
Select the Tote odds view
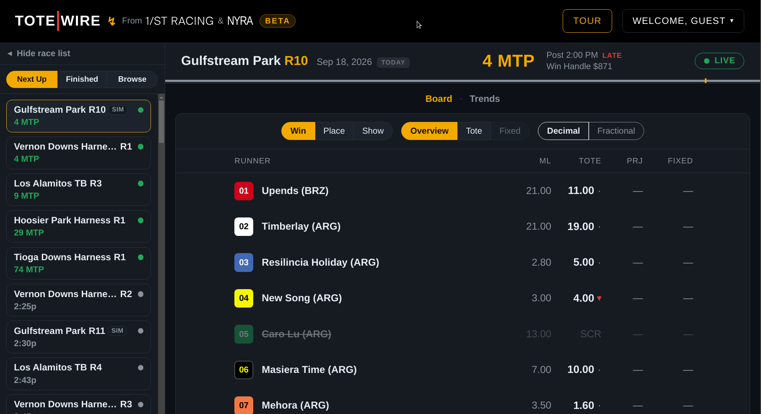474,131
